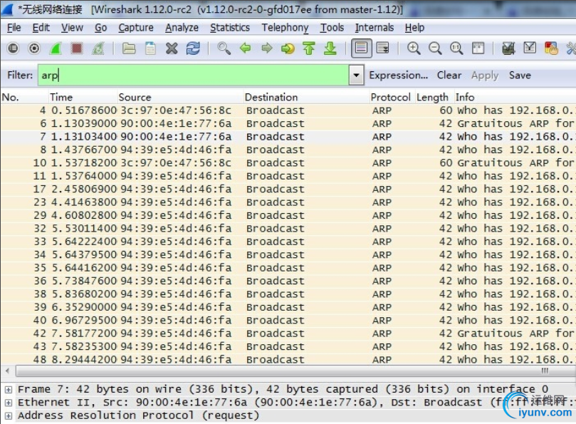Jump to the first packet
The image size is (576, 424).
309,48
